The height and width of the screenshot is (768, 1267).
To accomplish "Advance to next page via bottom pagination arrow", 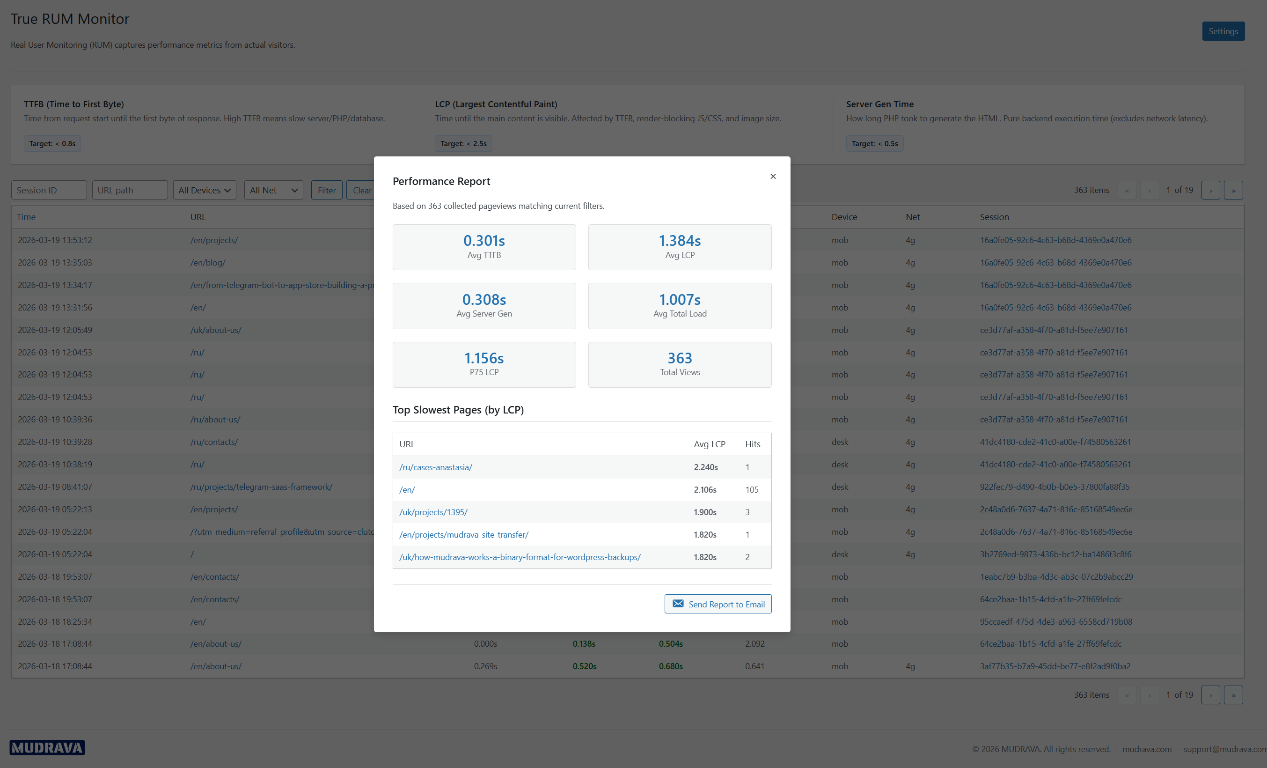I will (1210, 694).
